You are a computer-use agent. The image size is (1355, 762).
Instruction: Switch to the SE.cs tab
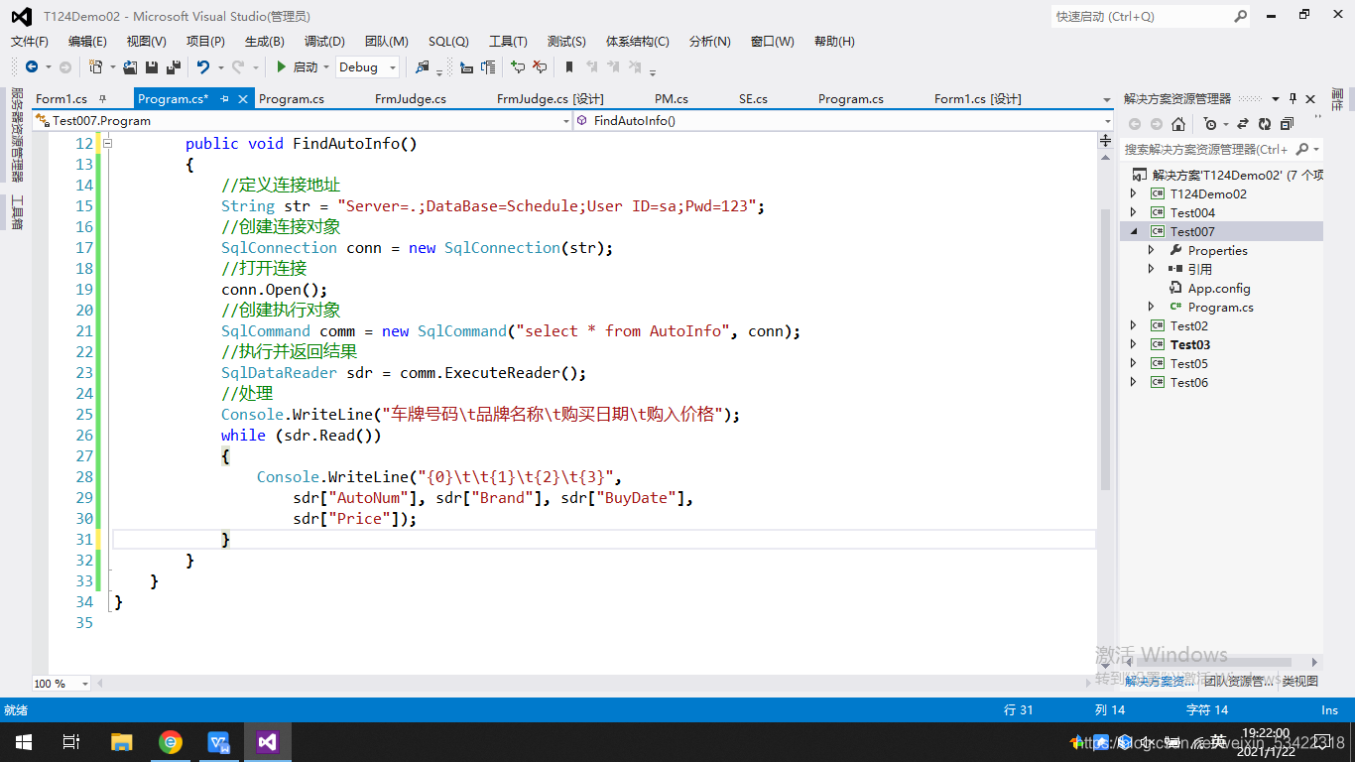[753, 98]
